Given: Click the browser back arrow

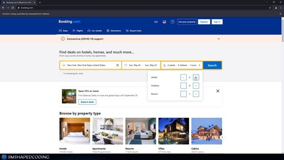Looking at the screenshot, I should click(3, 8).
